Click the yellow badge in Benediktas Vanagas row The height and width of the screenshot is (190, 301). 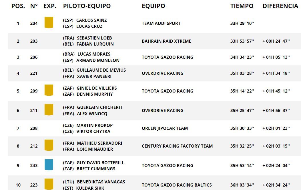click(49, 184)
